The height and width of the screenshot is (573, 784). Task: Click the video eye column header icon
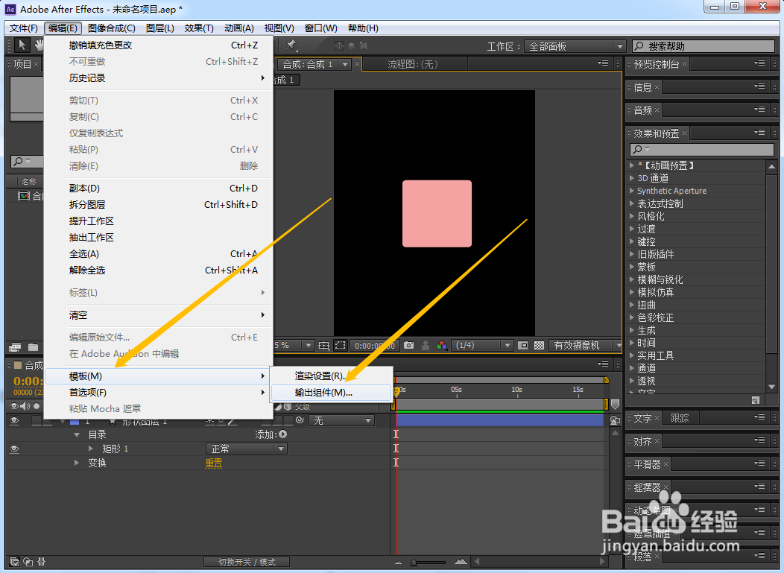[14, 406]
